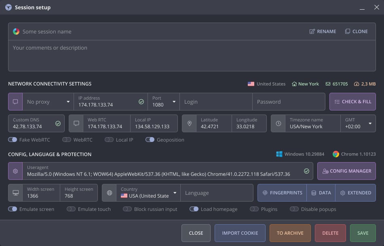Click the green Save button
Viewport: 384px width, 246px height.
[x=363, y=233]
